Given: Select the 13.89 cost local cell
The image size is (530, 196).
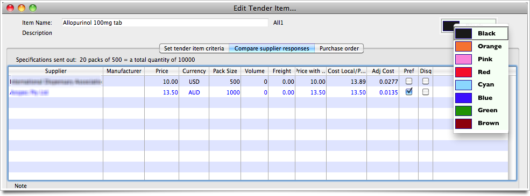Looking at the screenshot, I should click(x=347, y=81).
